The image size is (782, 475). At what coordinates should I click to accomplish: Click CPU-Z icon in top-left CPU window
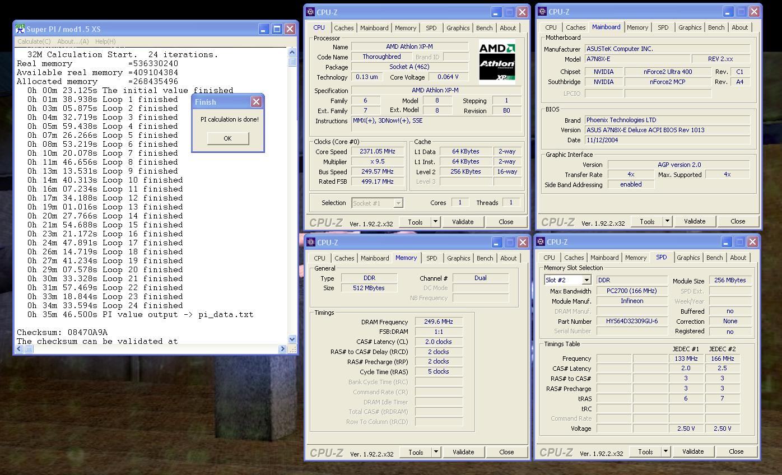point(310,12)
